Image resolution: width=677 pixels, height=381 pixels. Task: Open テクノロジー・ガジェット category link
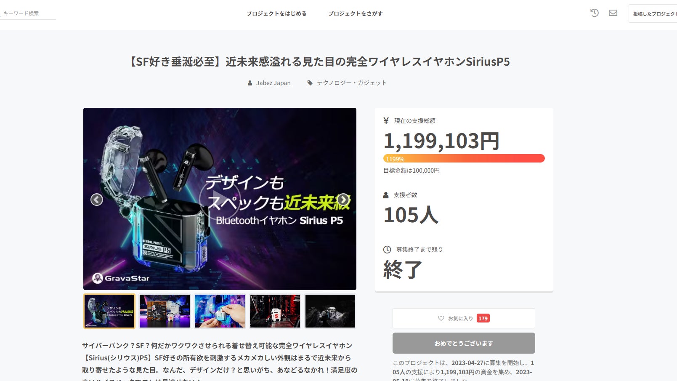(352, 83)
